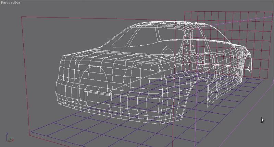This screenshot has width=274, height=147.
Task: Click the Perspective viewport label
Action: tap(10, 2)
